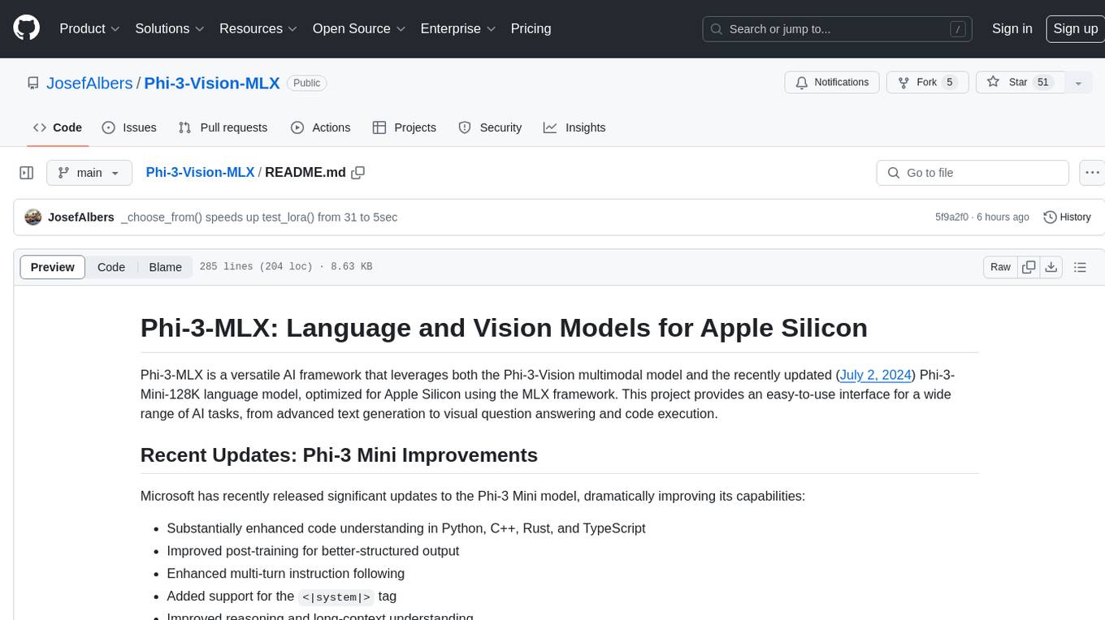Focus the Go to file field

pos(973,173)
